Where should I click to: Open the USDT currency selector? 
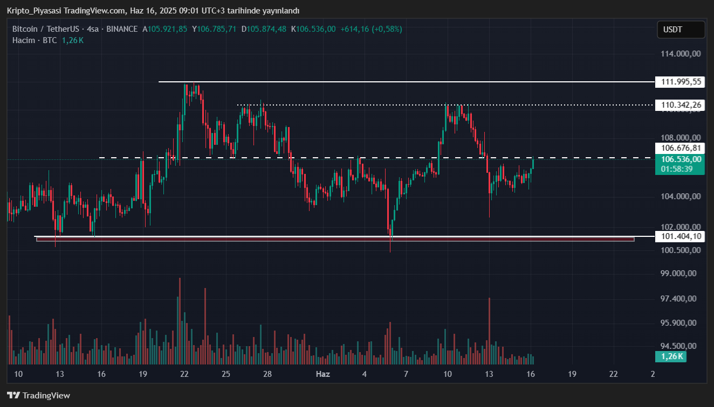point(681,30)
